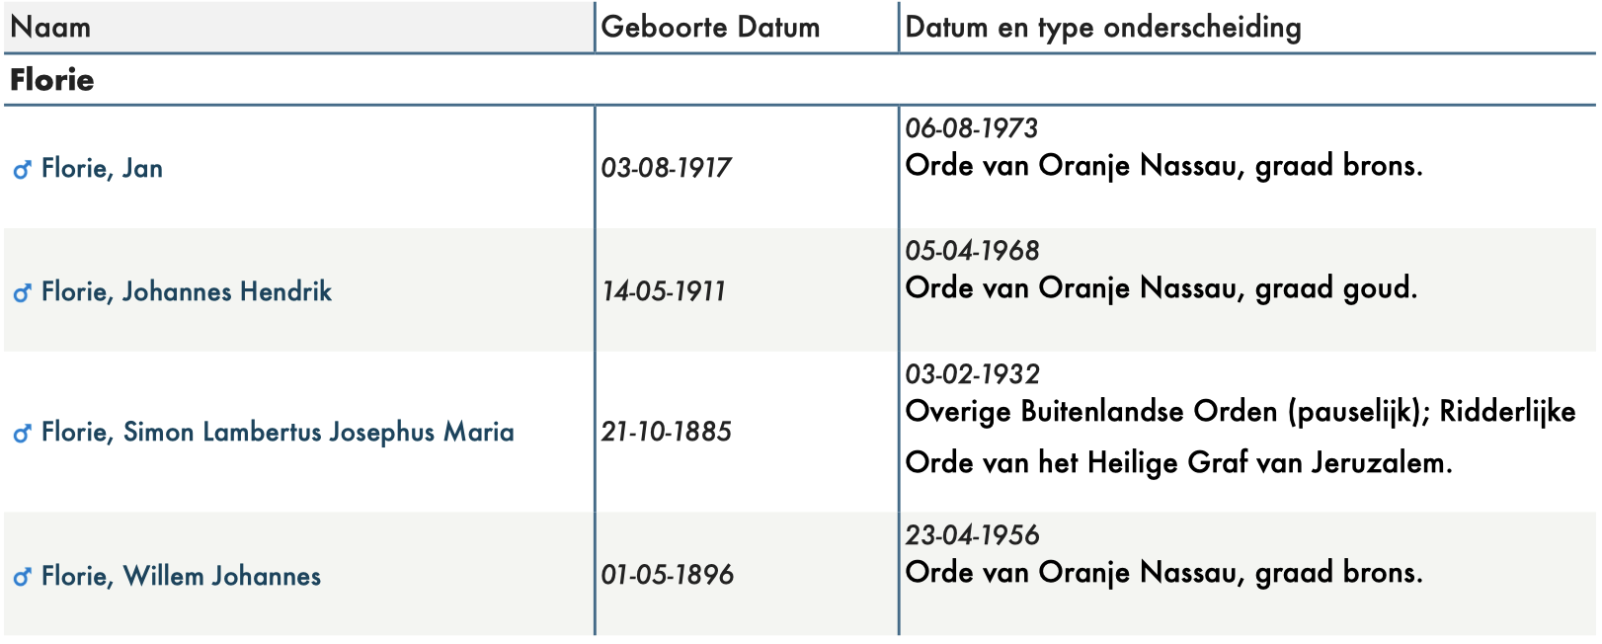Click birth date 21-10-1885
This screenshot has width=1602, height=644.
point(666,432)
